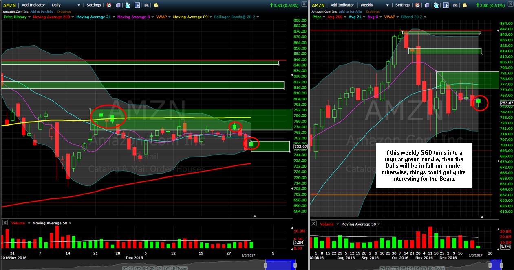
Task: Expand Moving Average 50 menu in Weekly volume panel
Action: [x=379, y=224]
